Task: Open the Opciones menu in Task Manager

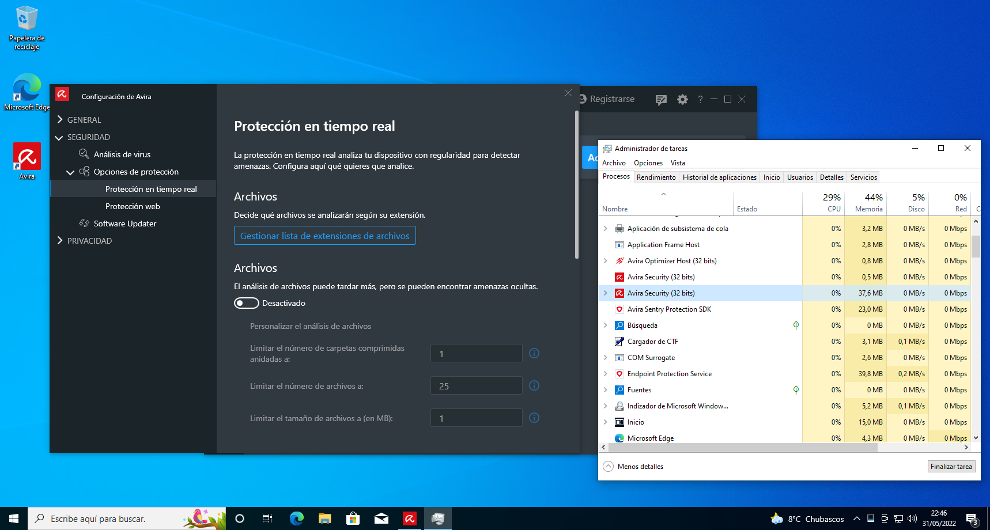Action: point(648,163)
